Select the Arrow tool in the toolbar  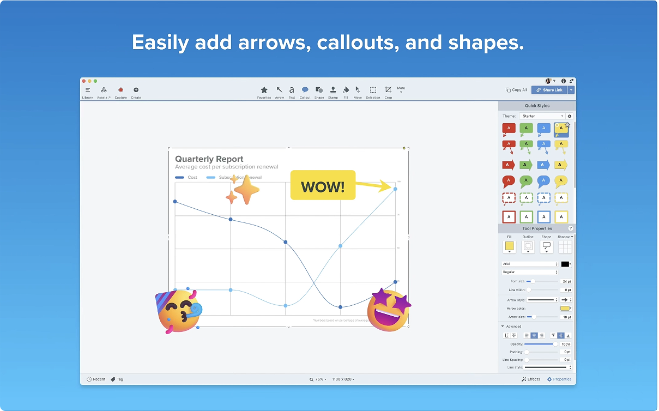click(x=279, y=91)
